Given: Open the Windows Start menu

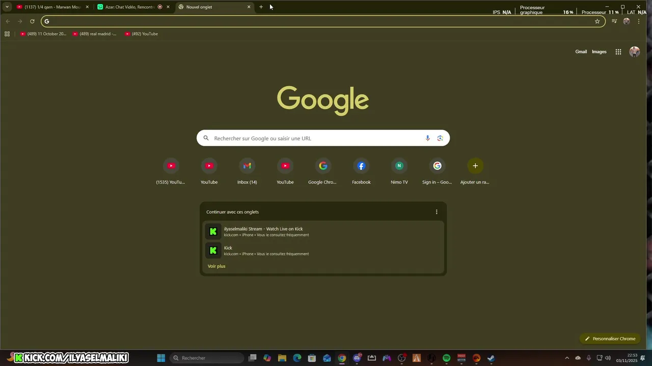Looking at the screenshot, I should tap(161, 358).
